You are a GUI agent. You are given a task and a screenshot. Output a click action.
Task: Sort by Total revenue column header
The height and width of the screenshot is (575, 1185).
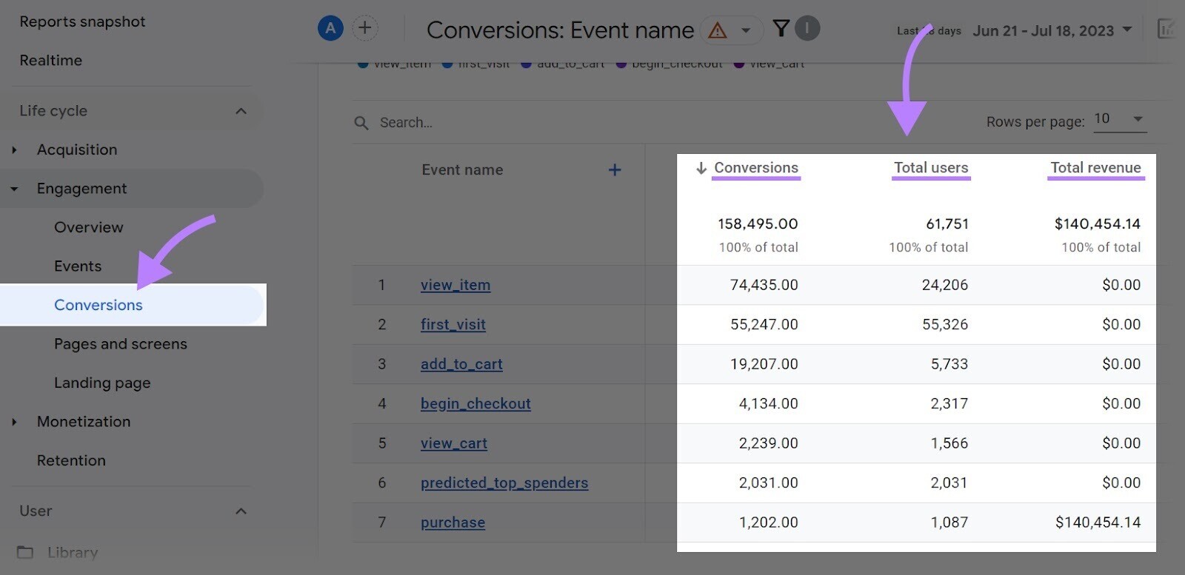point(1095,168)
